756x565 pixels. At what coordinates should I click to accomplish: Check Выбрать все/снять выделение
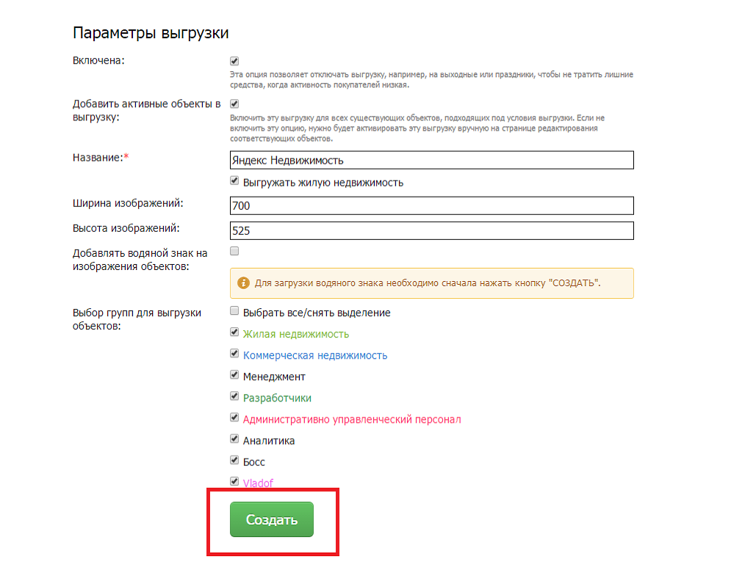(234, 310)
